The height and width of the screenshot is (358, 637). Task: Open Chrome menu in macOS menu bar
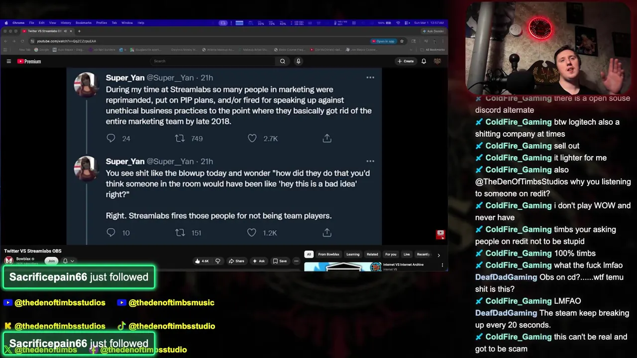[18, 23]
